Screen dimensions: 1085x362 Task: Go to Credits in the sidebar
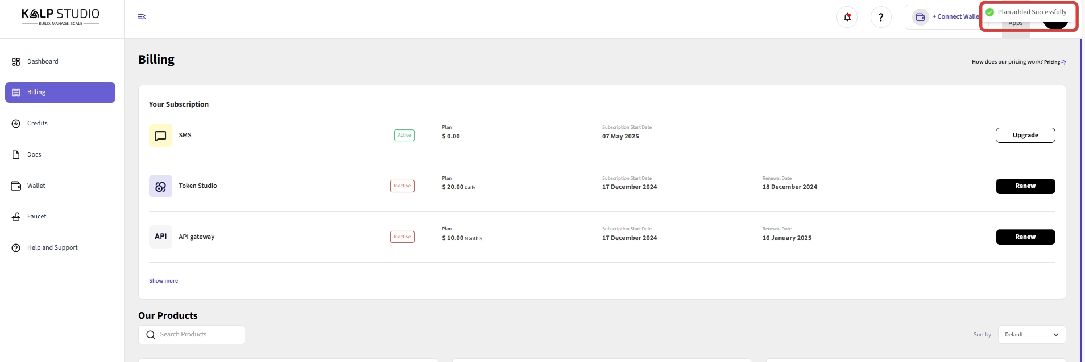tap(38, 123)
